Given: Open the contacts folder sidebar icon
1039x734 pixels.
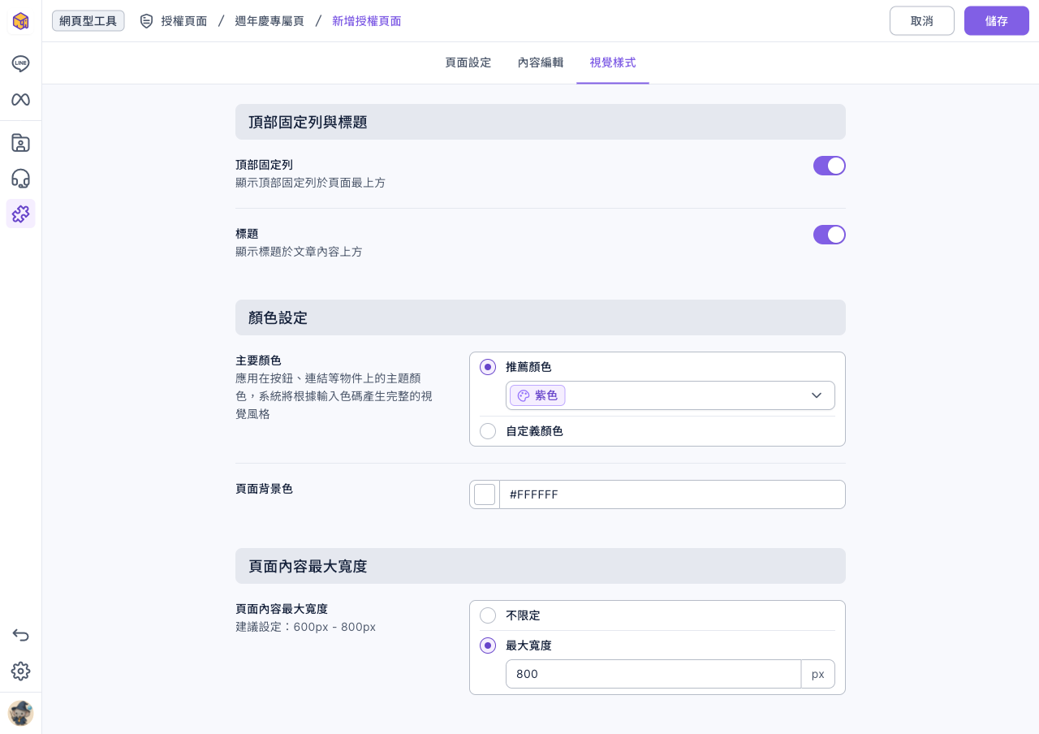Looking at the screenshot, I should [20, 143].
